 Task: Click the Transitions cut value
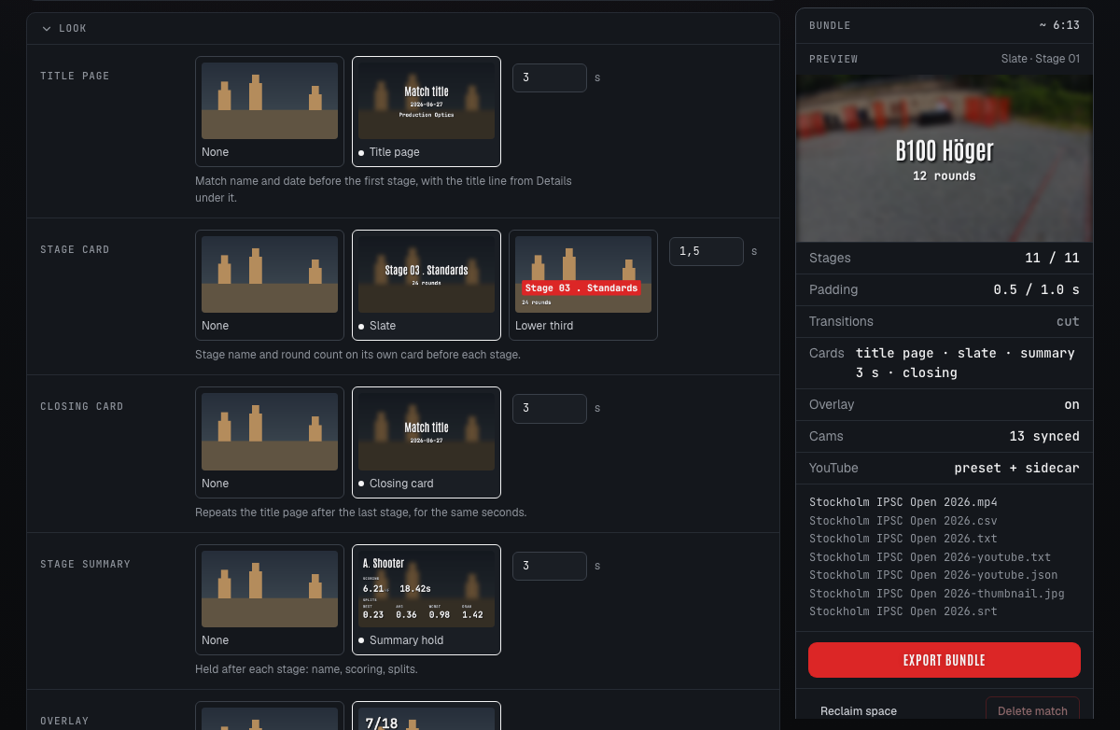pos(1068,321)
